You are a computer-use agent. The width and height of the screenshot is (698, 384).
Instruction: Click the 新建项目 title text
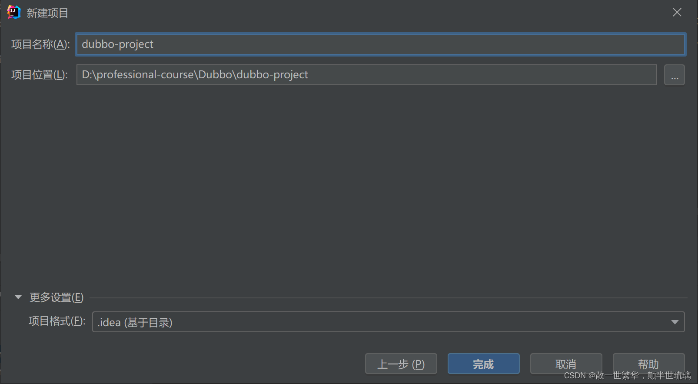tap(47, 13)
